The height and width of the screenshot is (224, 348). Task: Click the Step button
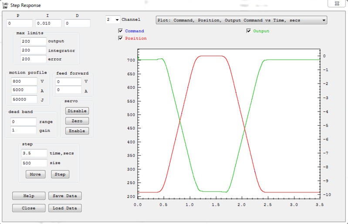60,174
